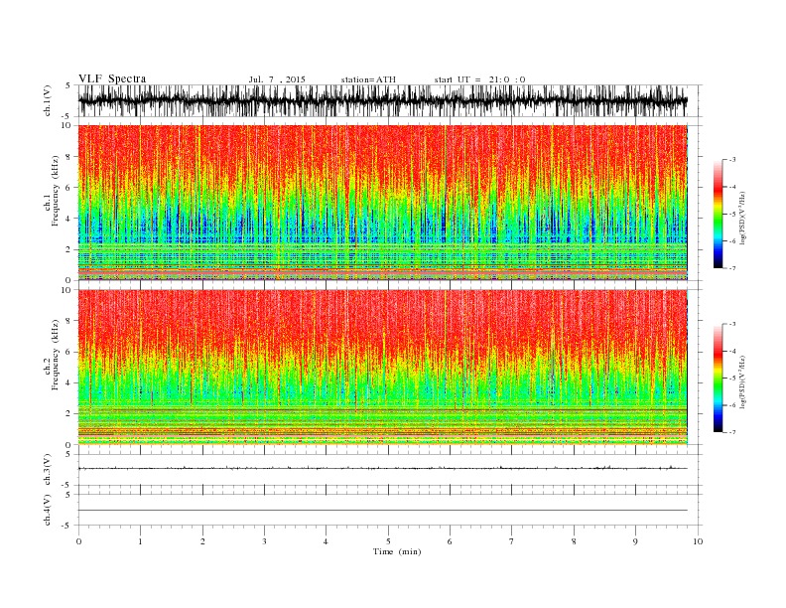Viewport: 786px width, 608px height.
Task: Click time axis tick label "7"
Action: coord(512,541)
